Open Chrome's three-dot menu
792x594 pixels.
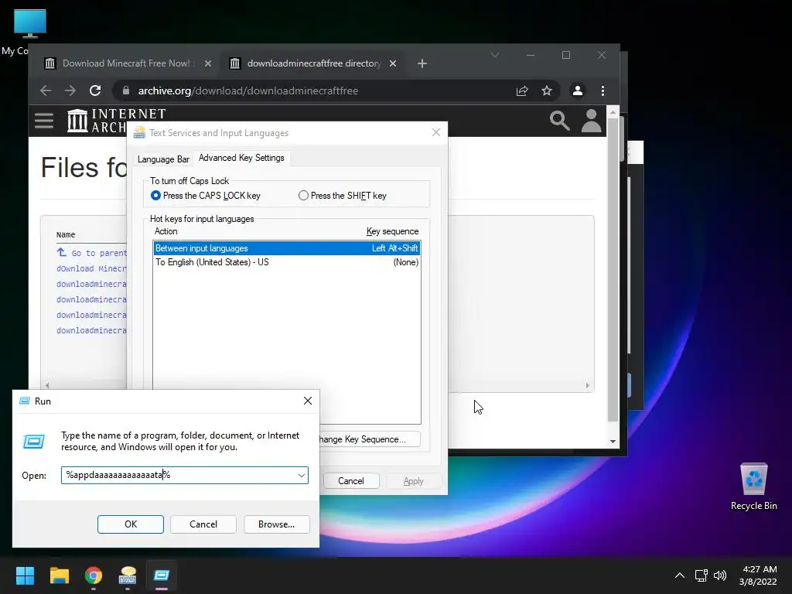tap(603, 90)
